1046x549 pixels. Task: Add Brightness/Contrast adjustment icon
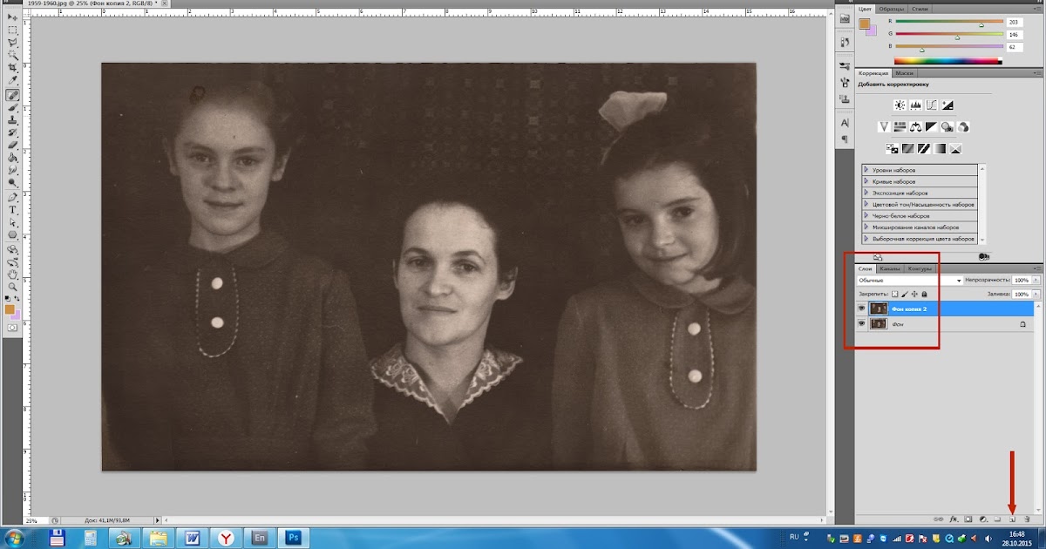(x=900, y=105)
